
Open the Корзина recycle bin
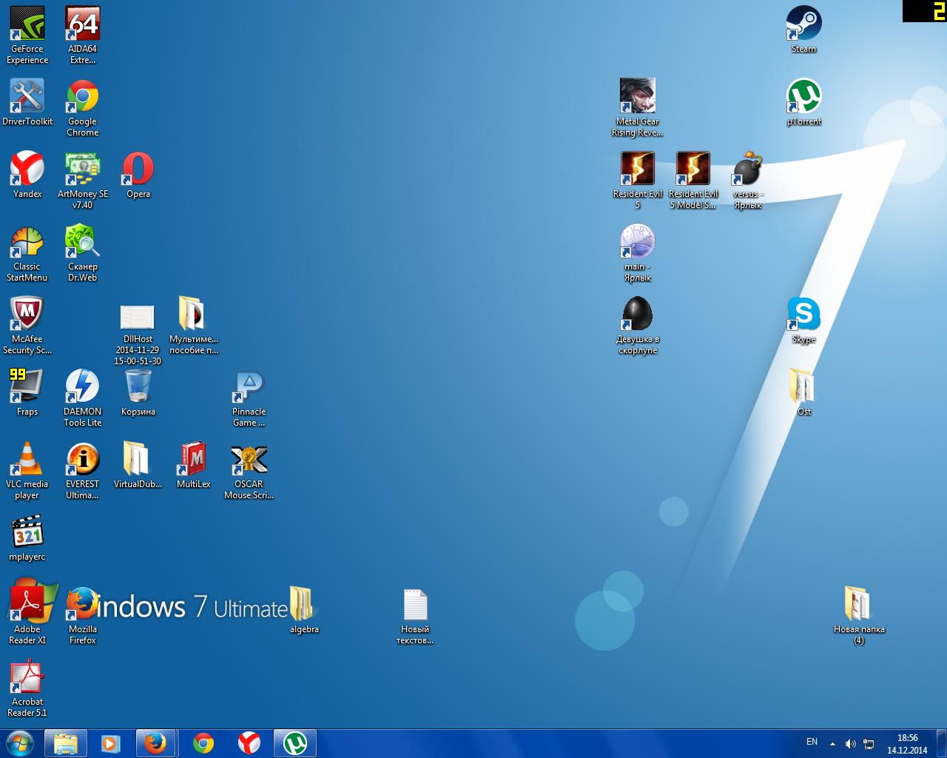pos(138,392)
